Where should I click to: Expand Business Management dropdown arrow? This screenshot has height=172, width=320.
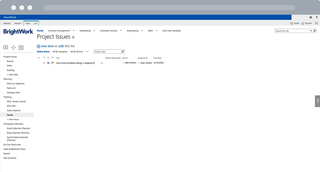74,31
